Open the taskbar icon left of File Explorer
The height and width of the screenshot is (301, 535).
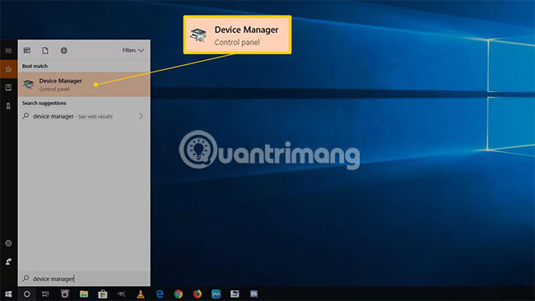click(65, 294)
